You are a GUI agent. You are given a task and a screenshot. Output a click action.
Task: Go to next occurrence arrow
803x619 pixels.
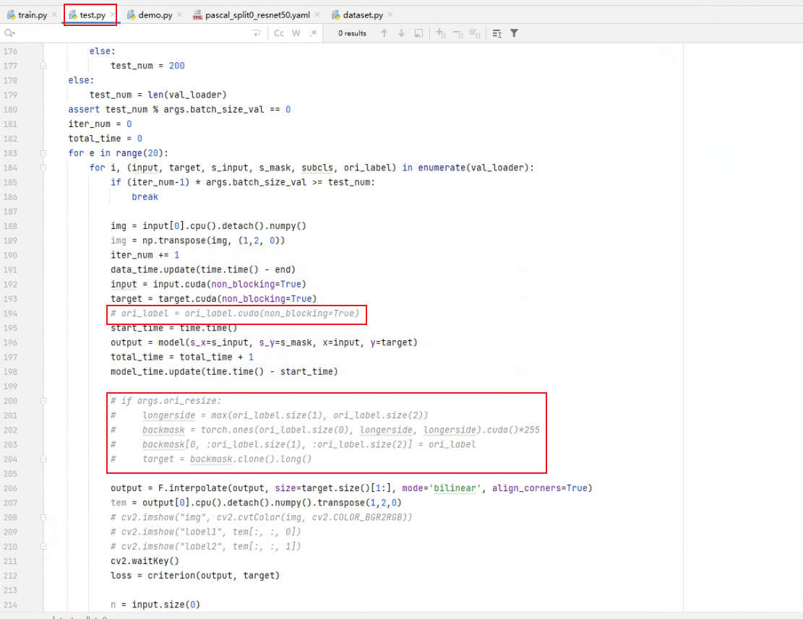[402, 33]
